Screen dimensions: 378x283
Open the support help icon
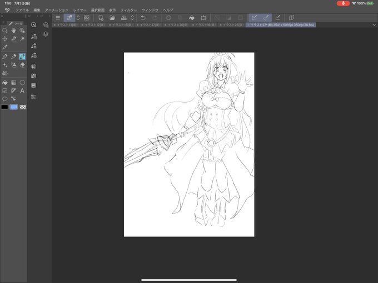click(x=291, y=18)
